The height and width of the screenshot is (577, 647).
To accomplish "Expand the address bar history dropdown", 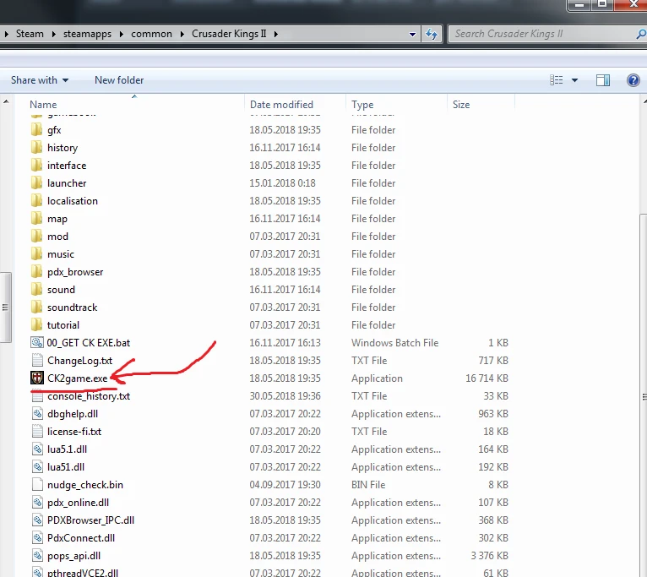I will (x=412, y=35).
